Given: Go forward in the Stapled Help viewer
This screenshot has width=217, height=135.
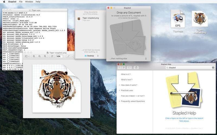Looking at the screenshot, I should coord(124,67).
